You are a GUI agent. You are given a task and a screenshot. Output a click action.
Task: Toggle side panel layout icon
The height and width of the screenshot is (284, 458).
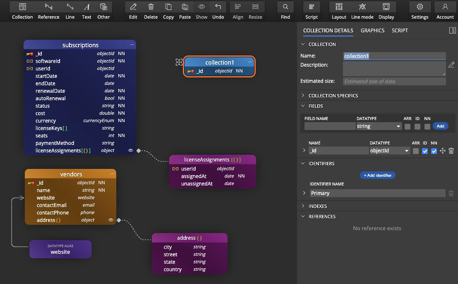click(452, 31)
